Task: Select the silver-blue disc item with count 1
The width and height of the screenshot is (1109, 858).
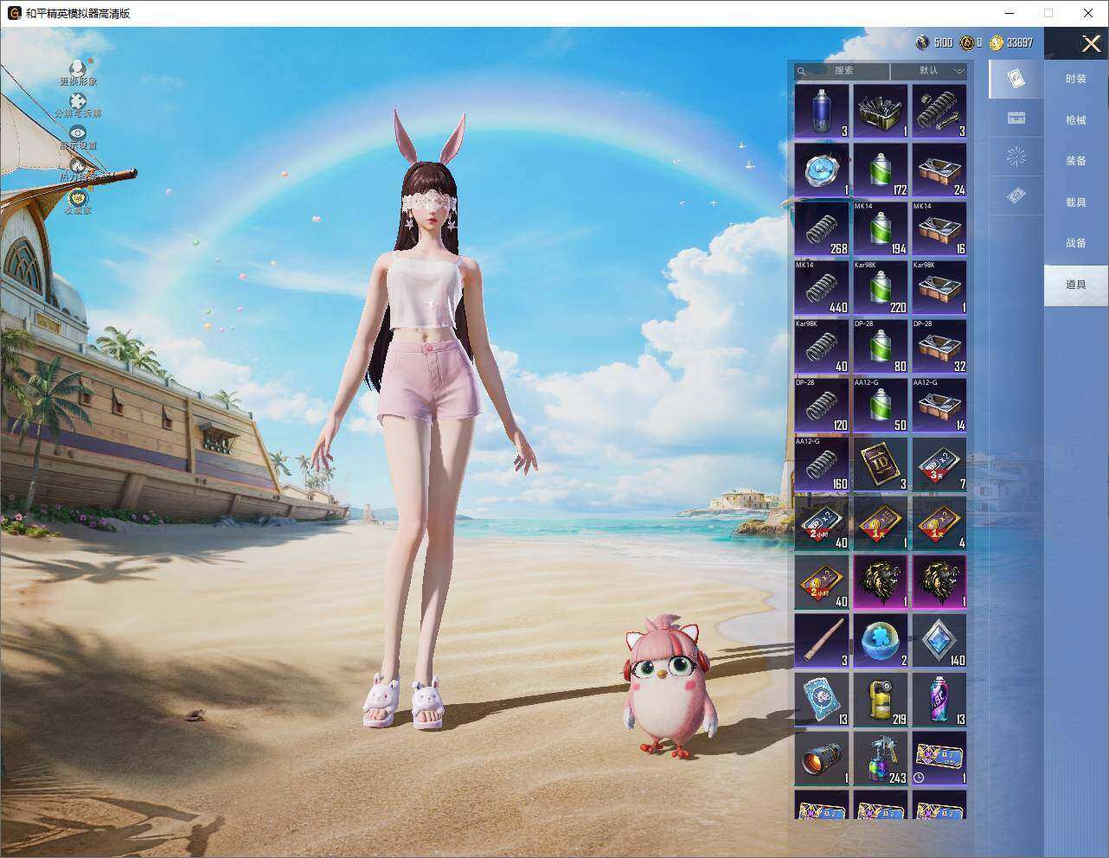Action: click(x=822, y=170)
